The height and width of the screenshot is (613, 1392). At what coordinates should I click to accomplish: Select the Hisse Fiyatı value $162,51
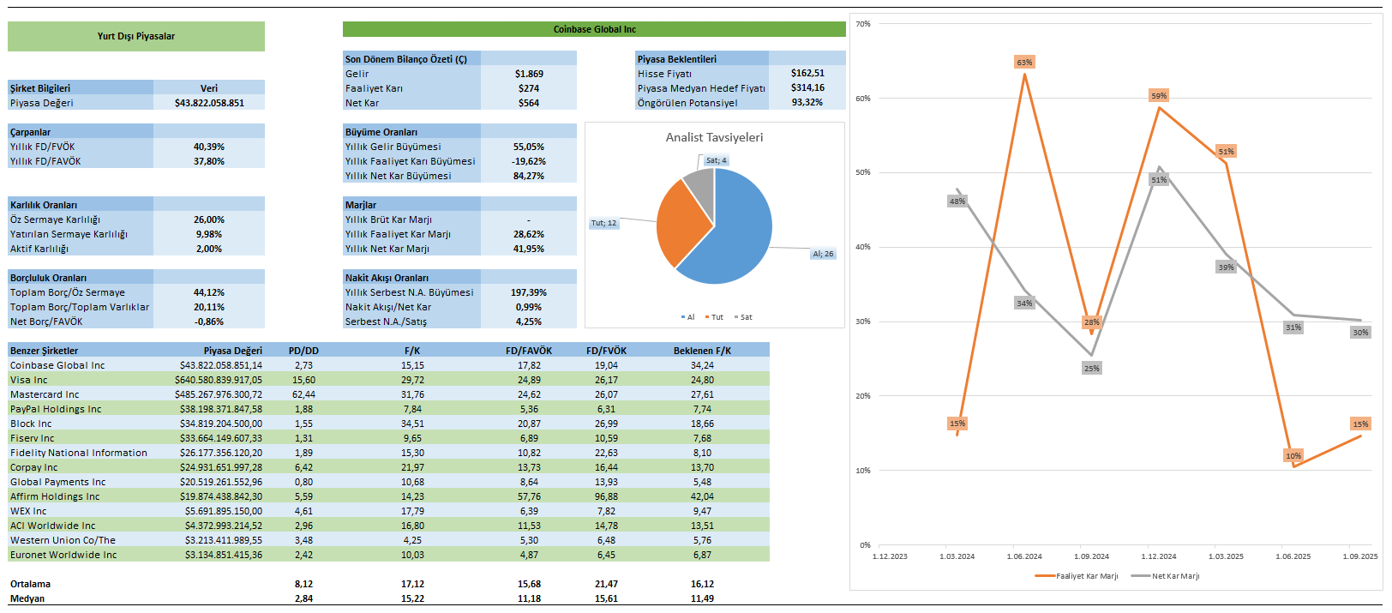point(807,74)
